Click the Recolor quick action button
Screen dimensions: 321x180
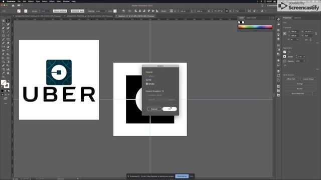click(299, 89)
